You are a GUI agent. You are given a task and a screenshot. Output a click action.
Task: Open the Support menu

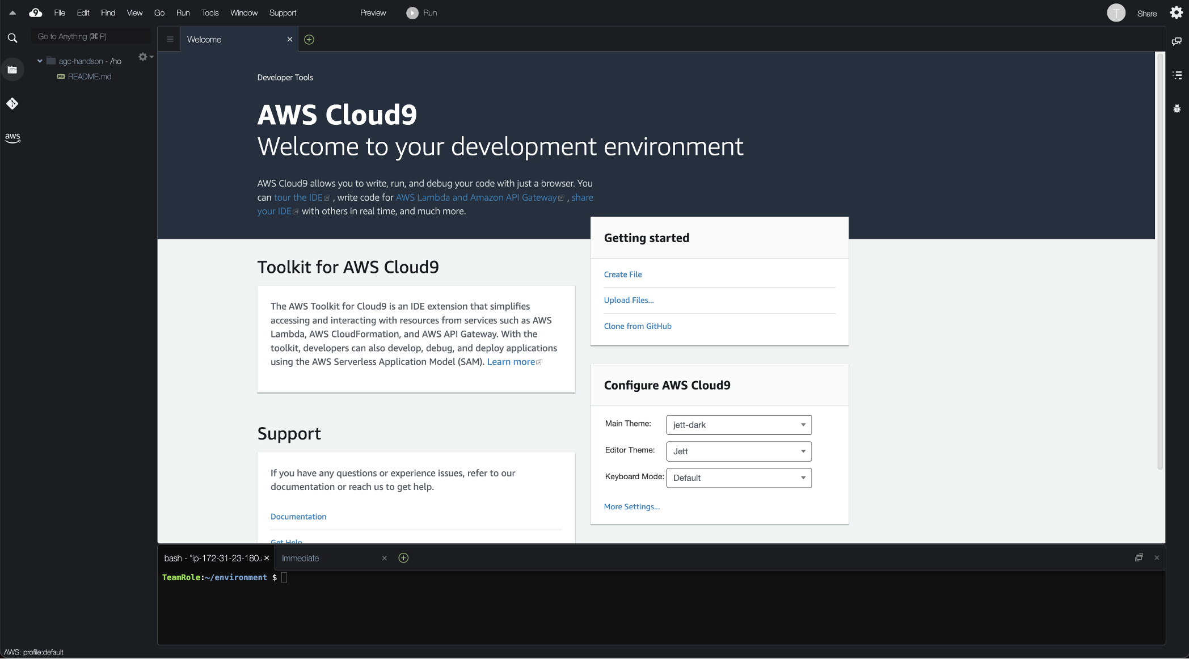point(283,12)
